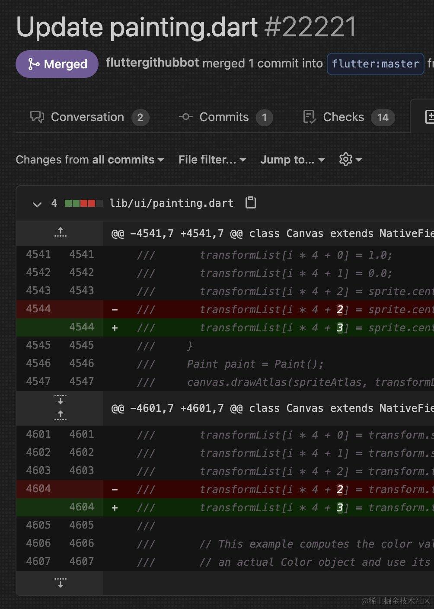Image resolution: width=434 pixels, height=609 pixels.
Task: Click the second hunk header @@ -4601,7
Action: [272, 408]
